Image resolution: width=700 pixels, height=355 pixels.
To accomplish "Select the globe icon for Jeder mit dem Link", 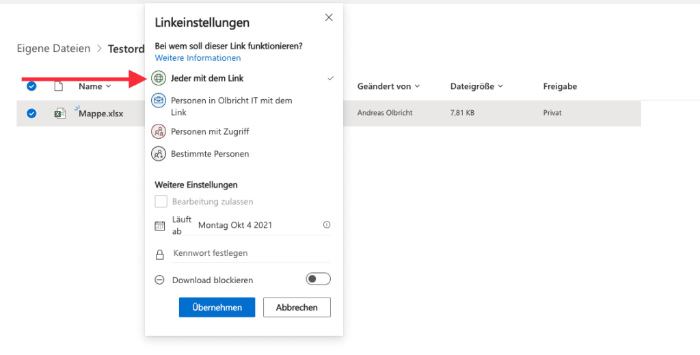I will tap(159, 78).
